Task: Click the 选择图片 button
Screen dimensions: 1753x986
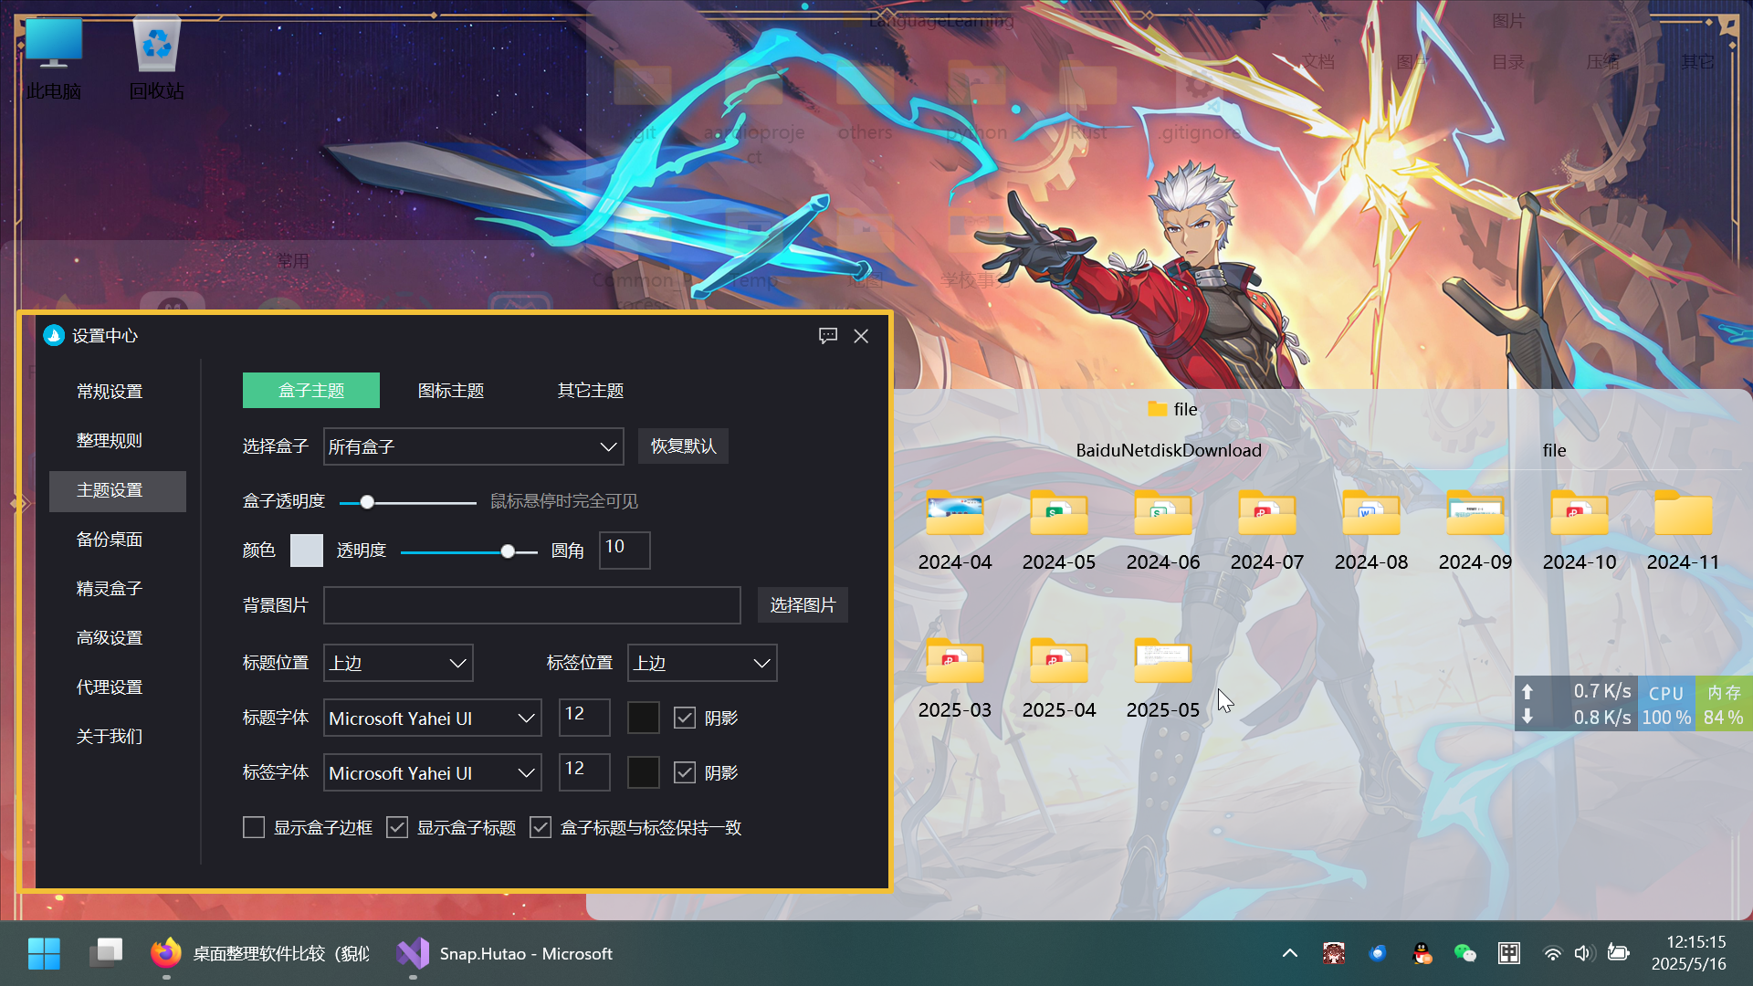Action: coord(803,605)
